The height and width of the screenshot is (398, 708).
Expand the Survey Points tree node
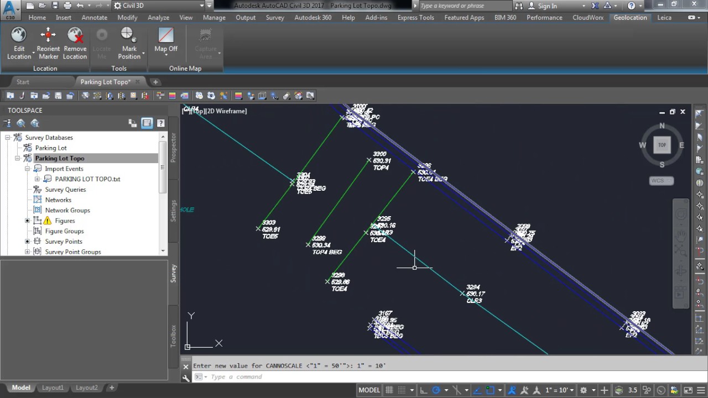click(x=28, y=242)
